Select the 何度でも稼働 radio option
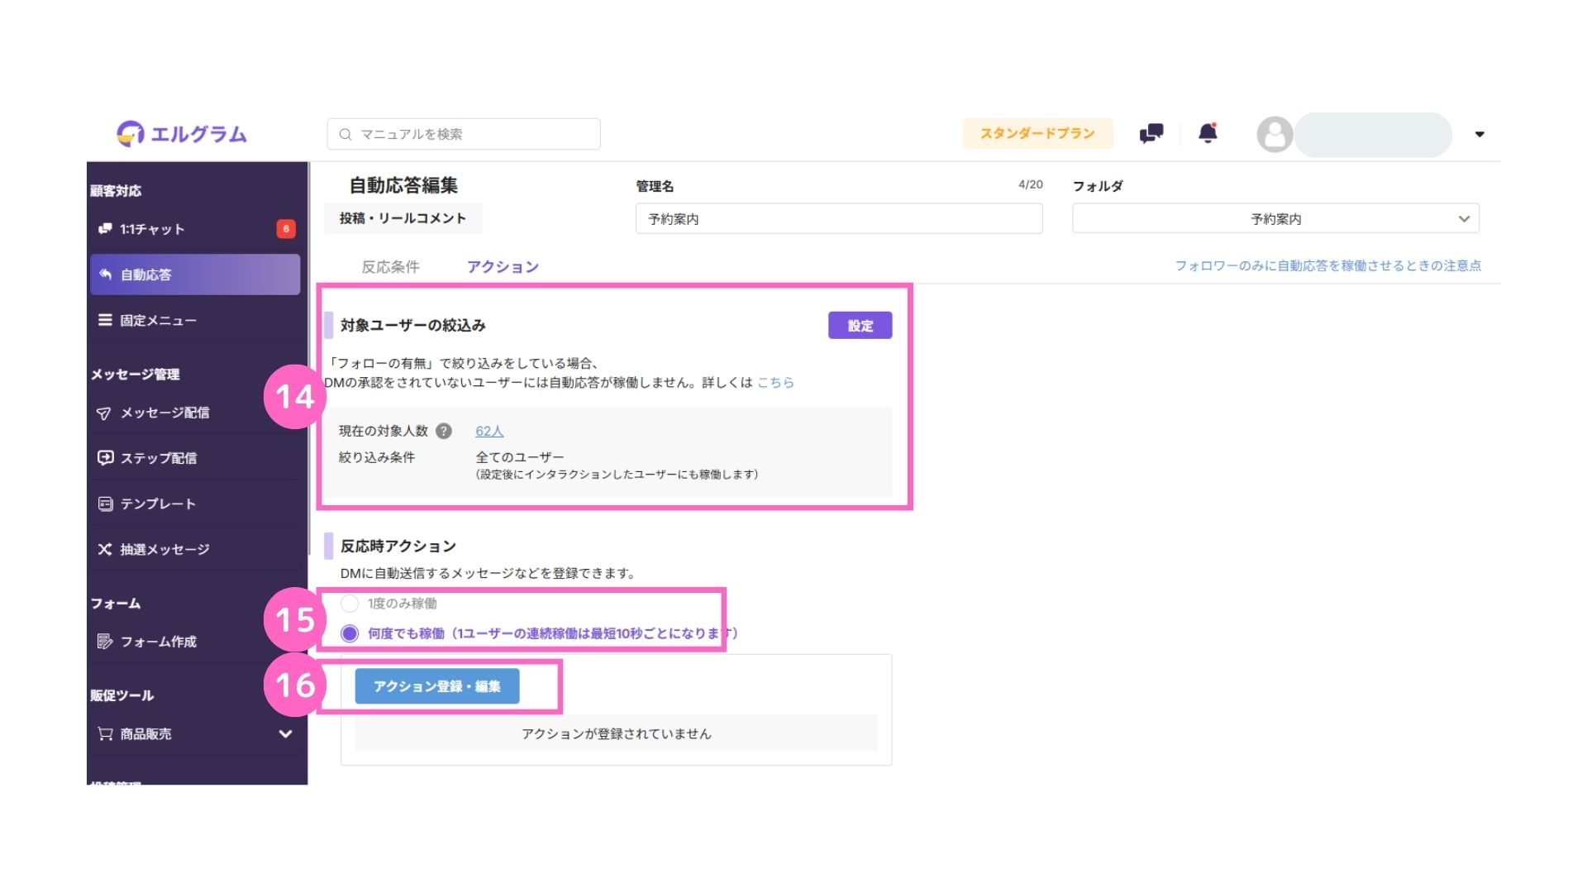 pos(350,633)
